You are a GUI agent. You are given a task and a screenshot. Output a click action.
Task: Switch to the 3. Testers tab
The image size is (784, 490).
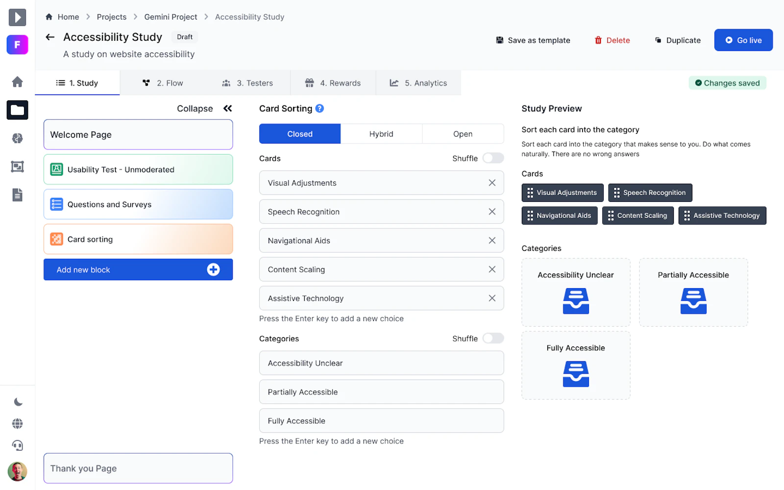pos(247,83)
